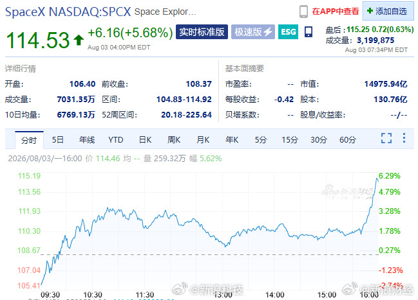Open the 年K chart tab
This screenshot has height=300, width=418.
232,139
